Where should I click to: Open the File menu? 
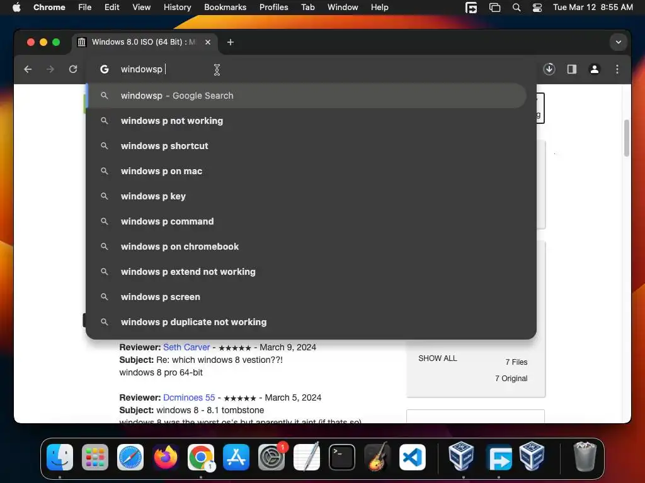[x=85, y=8]
